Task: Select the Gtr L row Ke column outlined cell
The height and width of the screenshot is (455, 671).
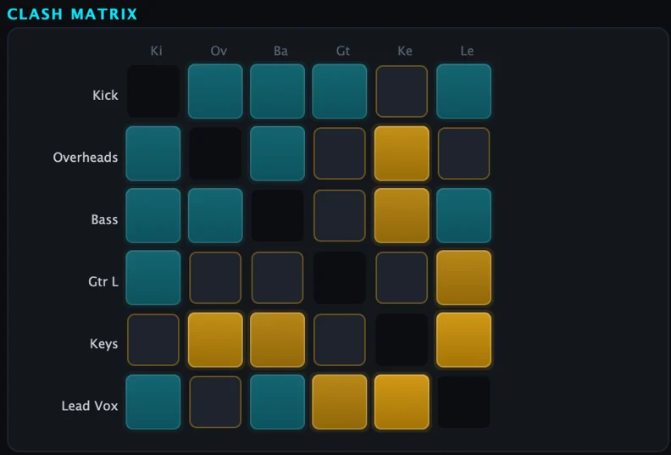Action: tap(402, 277)
